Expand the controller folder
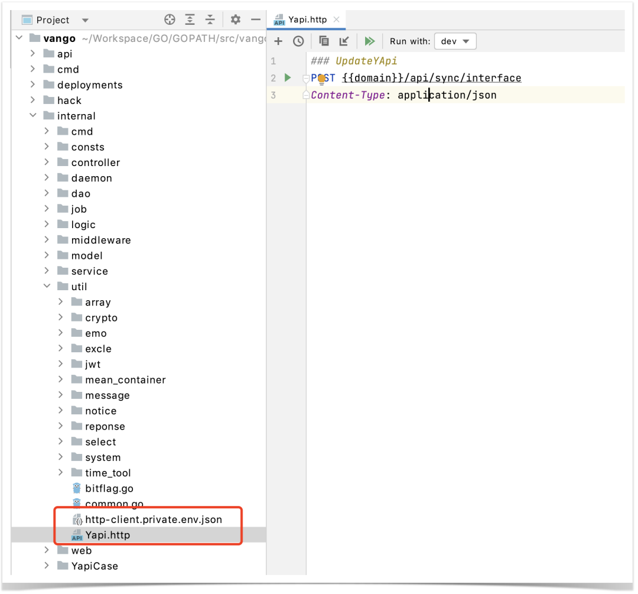 [47, 162]
